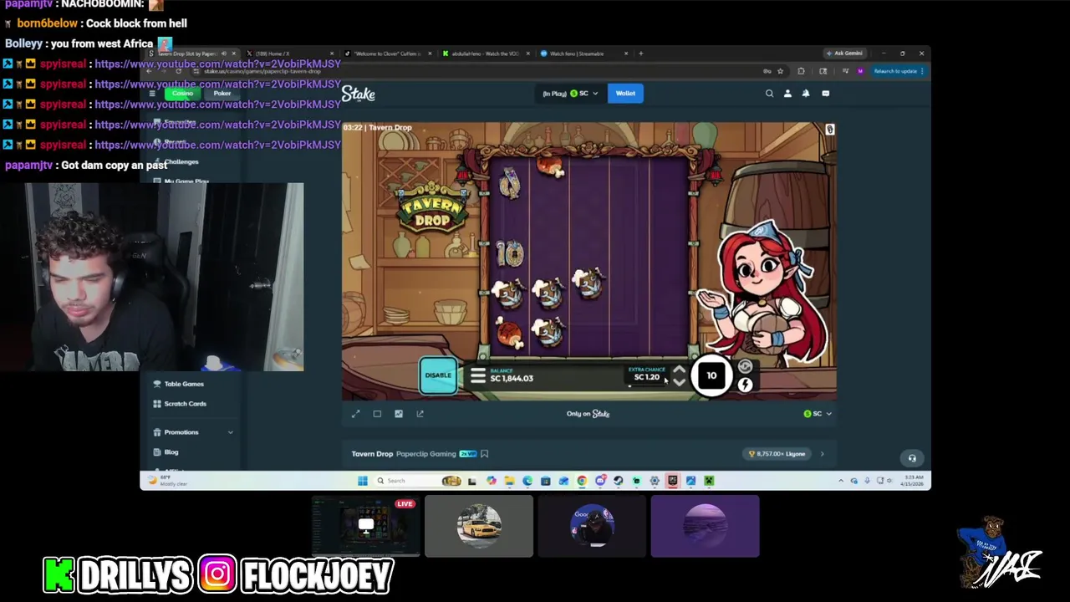Screen dimensions: 1070x602
Task: Open the In Play SC balance dropdown
Action: pyautogui.click(x=570, y=94)
